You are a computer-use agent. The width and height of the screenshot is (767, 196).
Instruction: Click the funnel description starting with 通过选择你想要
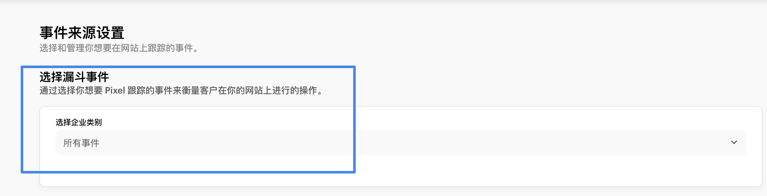point(181,91)
